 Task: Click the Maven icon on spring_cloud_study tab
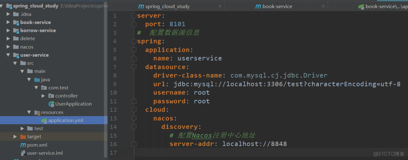tap(141, 7)
